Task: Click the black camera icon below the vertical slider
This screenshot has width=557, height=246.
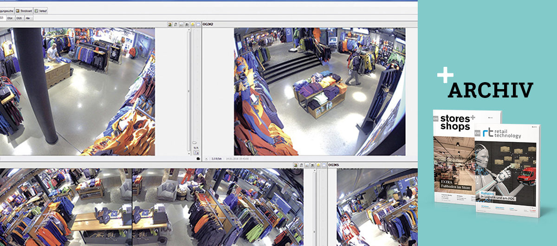Action: (x=198, y=159)
